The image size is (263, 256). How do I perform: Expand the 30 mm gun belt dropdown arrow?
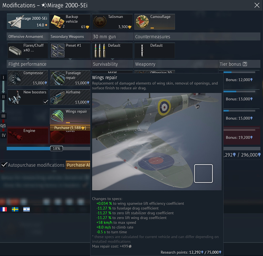tap(112, 59)
